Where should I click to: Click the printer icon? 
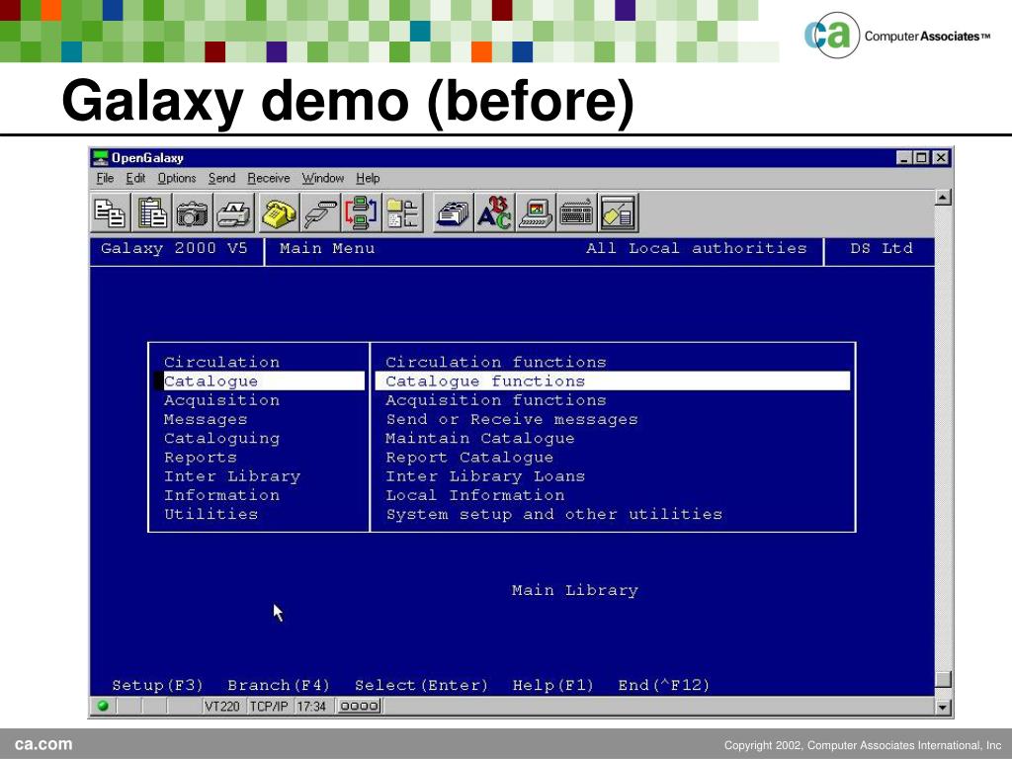[x=232, y=213]
